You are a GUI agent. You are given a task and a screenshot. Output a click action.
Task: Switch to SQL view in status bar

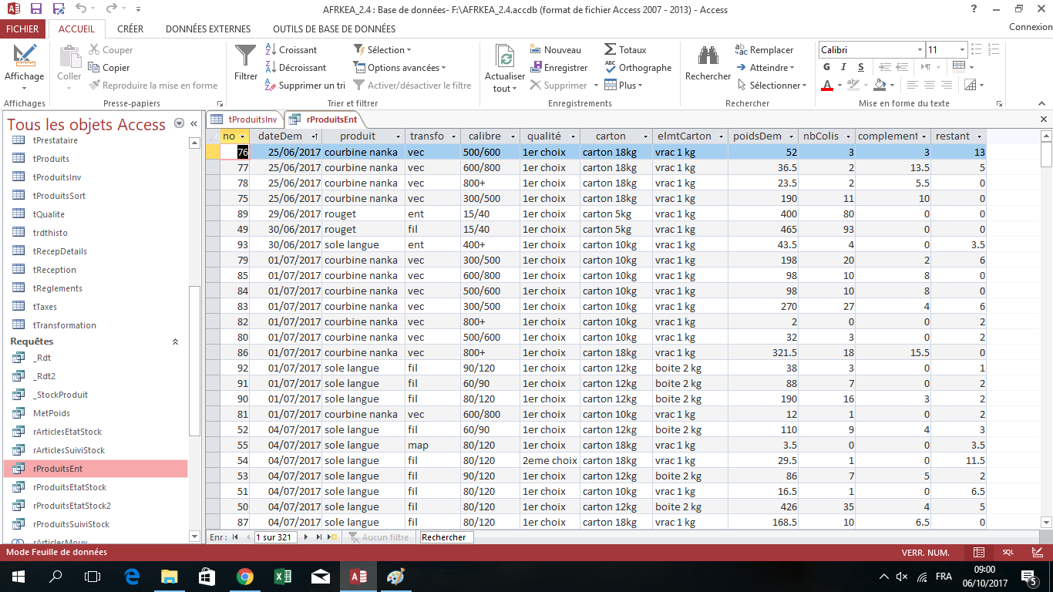[x=1008, y=553]
